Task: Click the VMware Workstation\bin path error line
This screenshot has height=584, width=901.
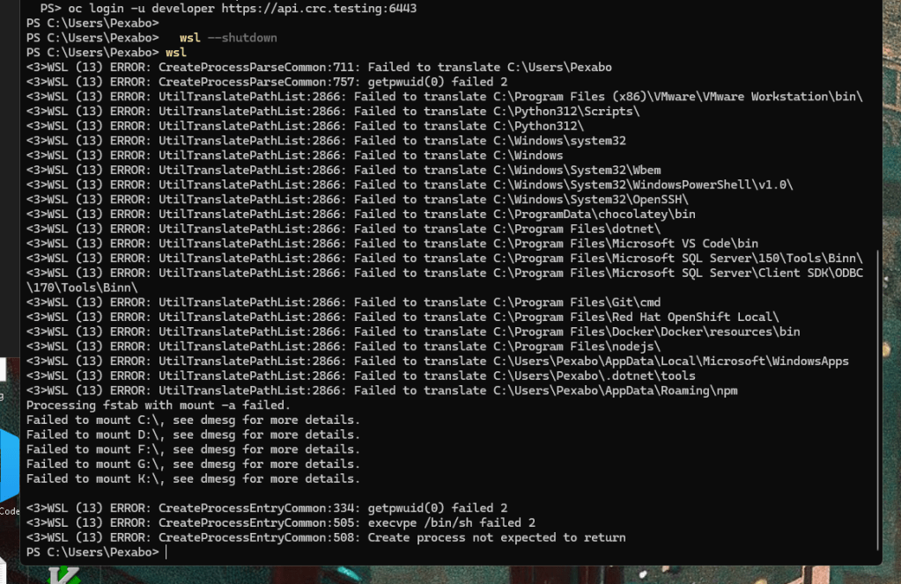Action: 444,97
